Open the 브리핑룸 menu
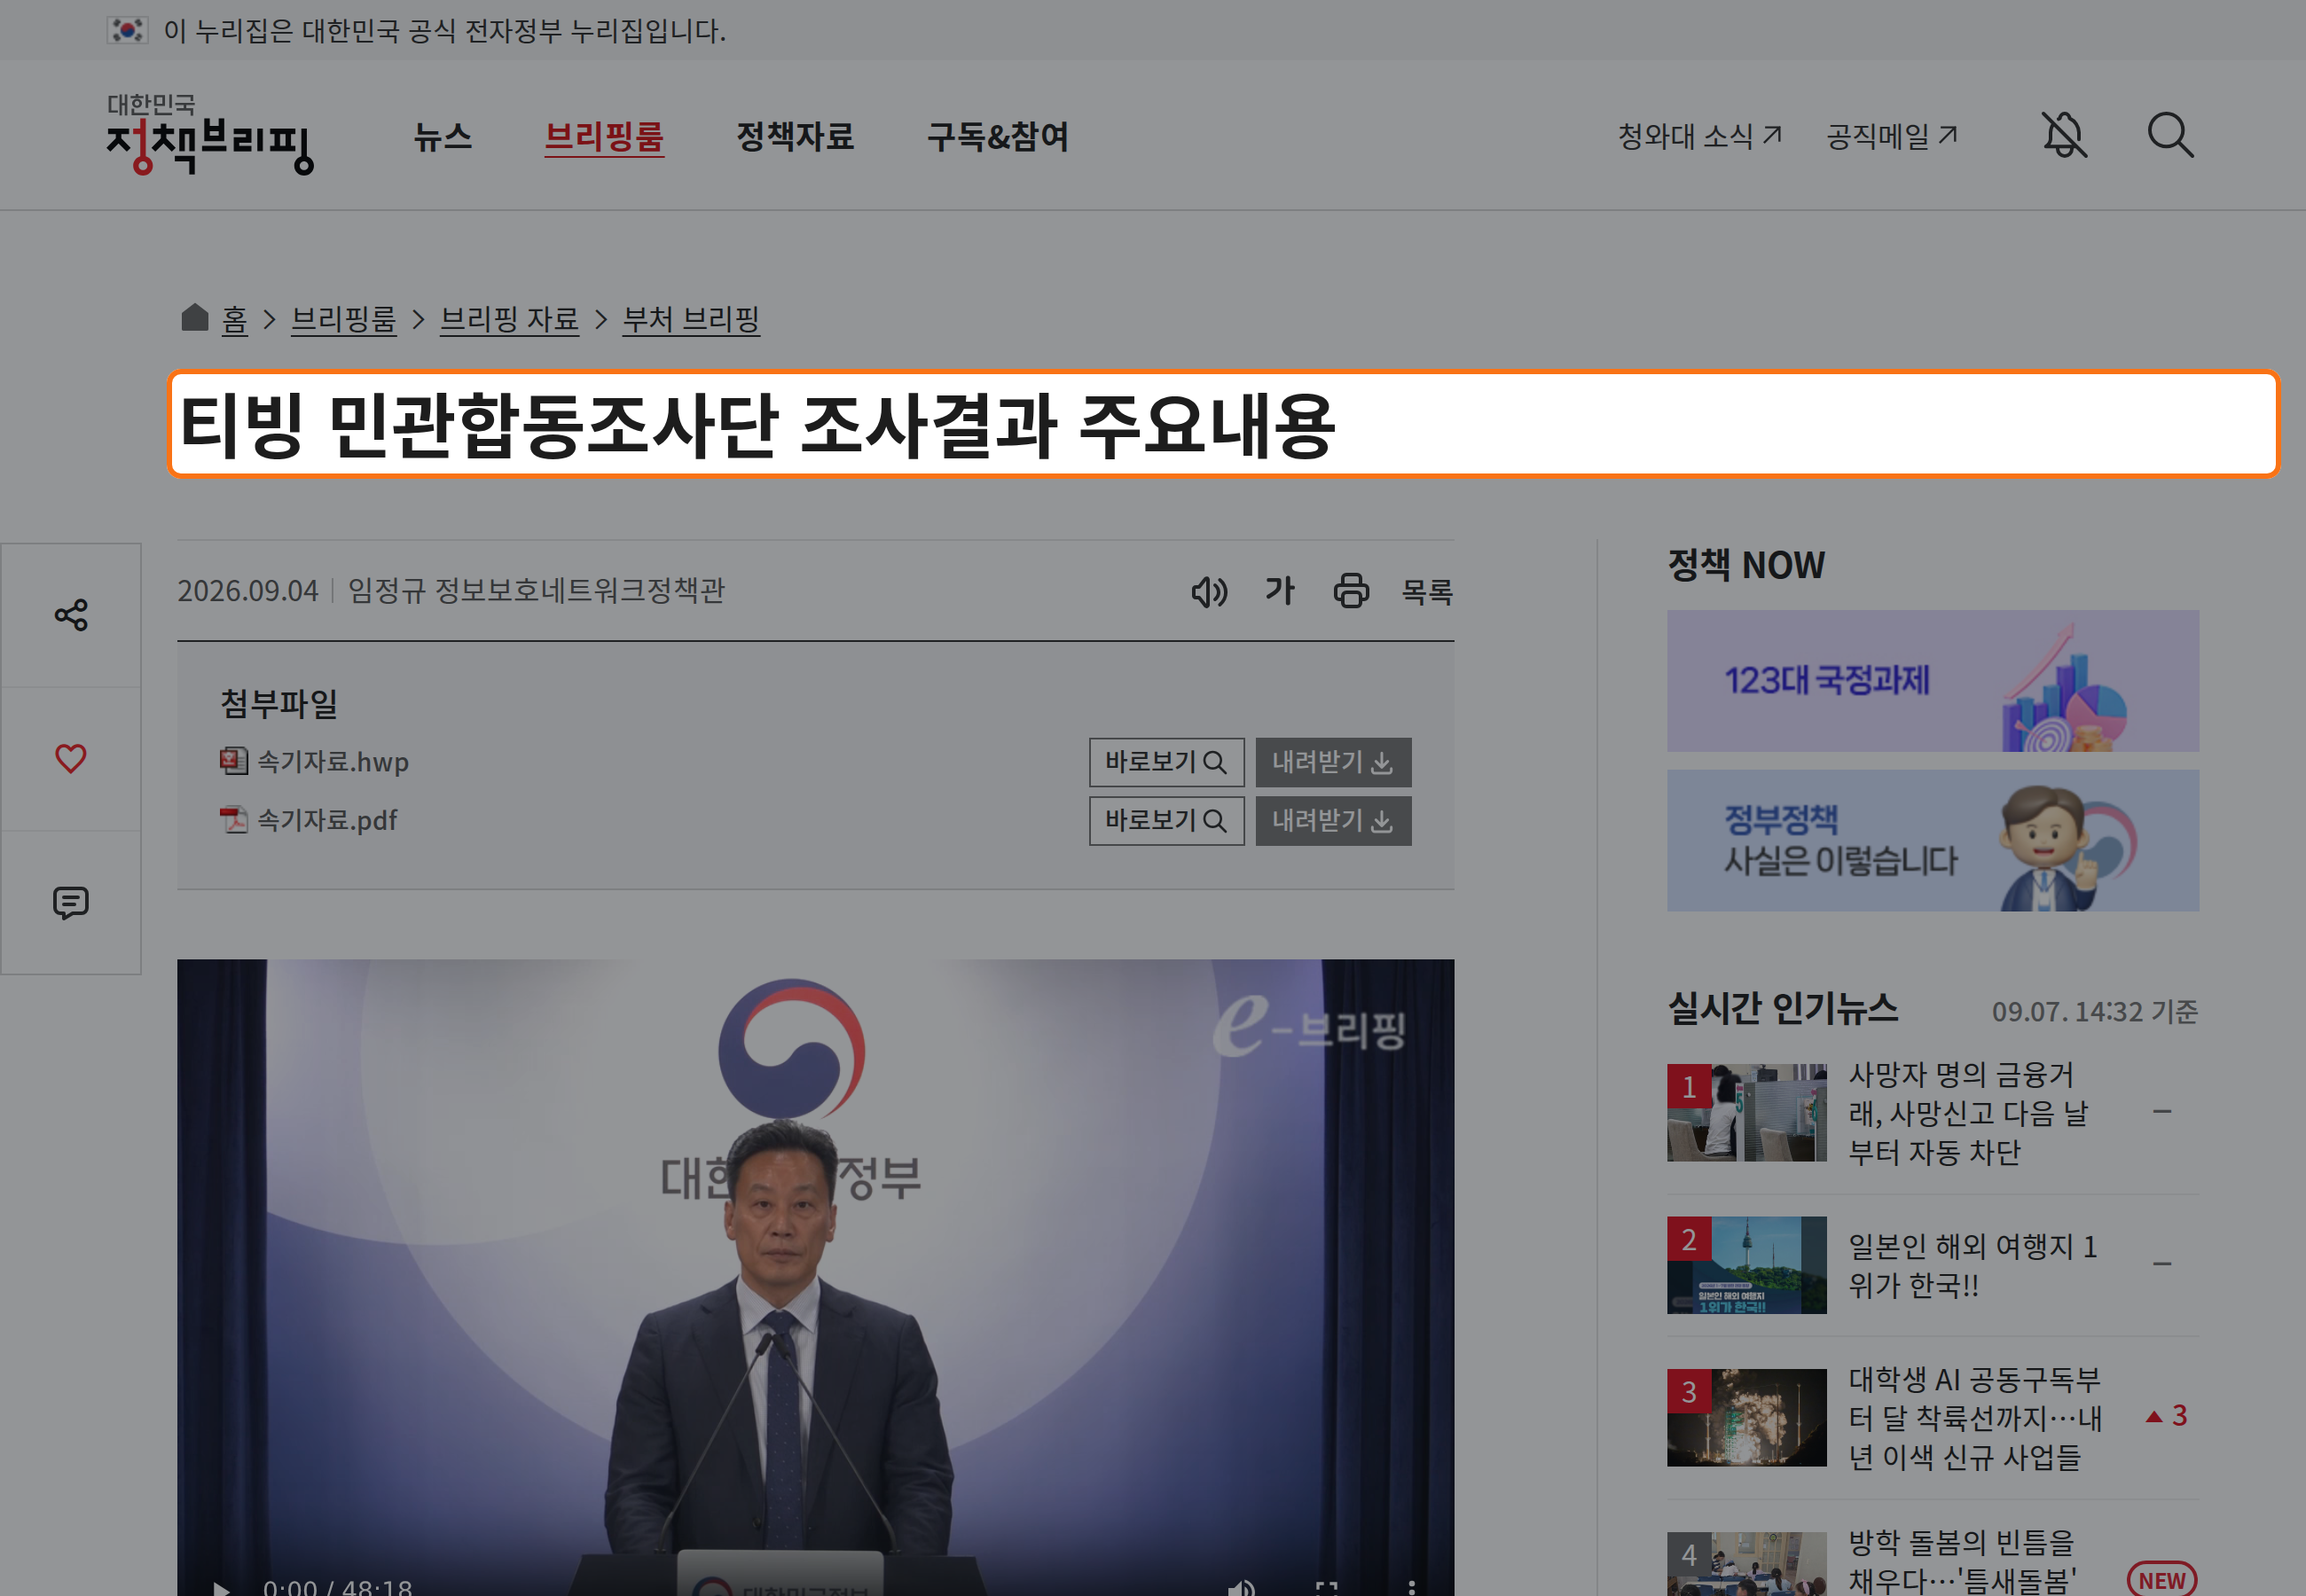Image resolution: width=2306 pixels, height=1596 pixels. (604, 136)
